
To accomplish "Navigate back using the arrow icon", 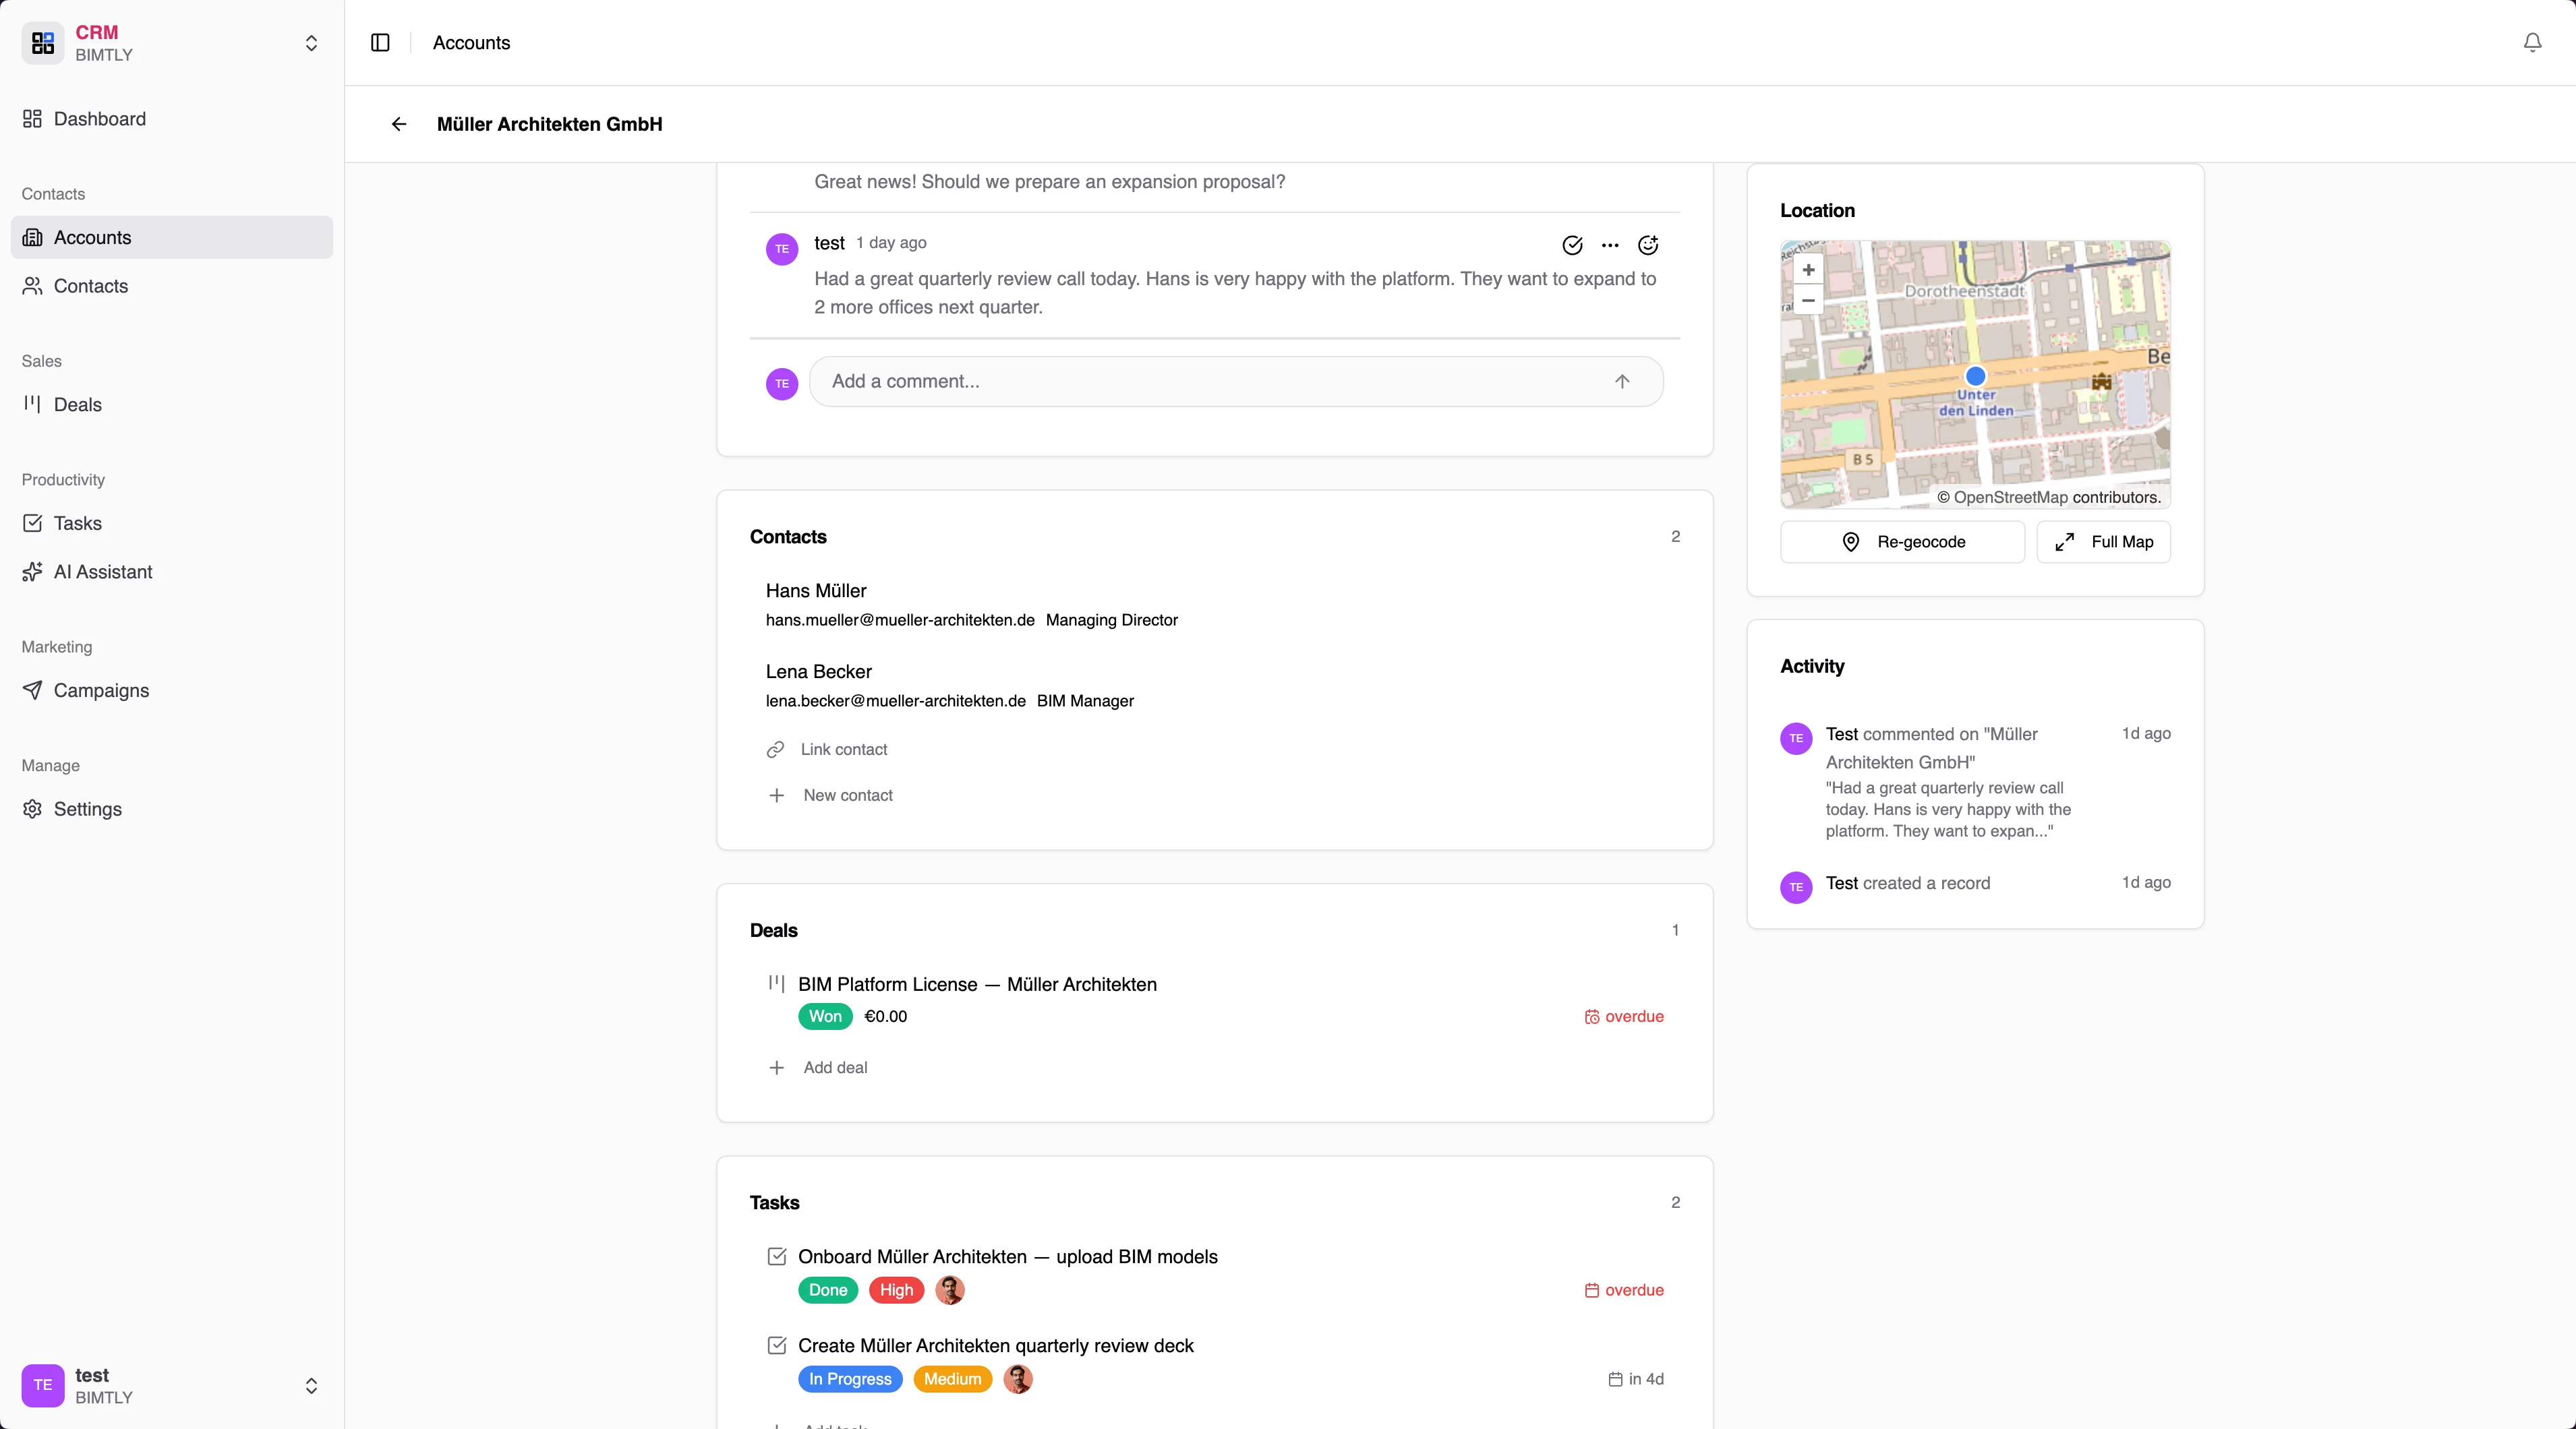I will [399, 124].
